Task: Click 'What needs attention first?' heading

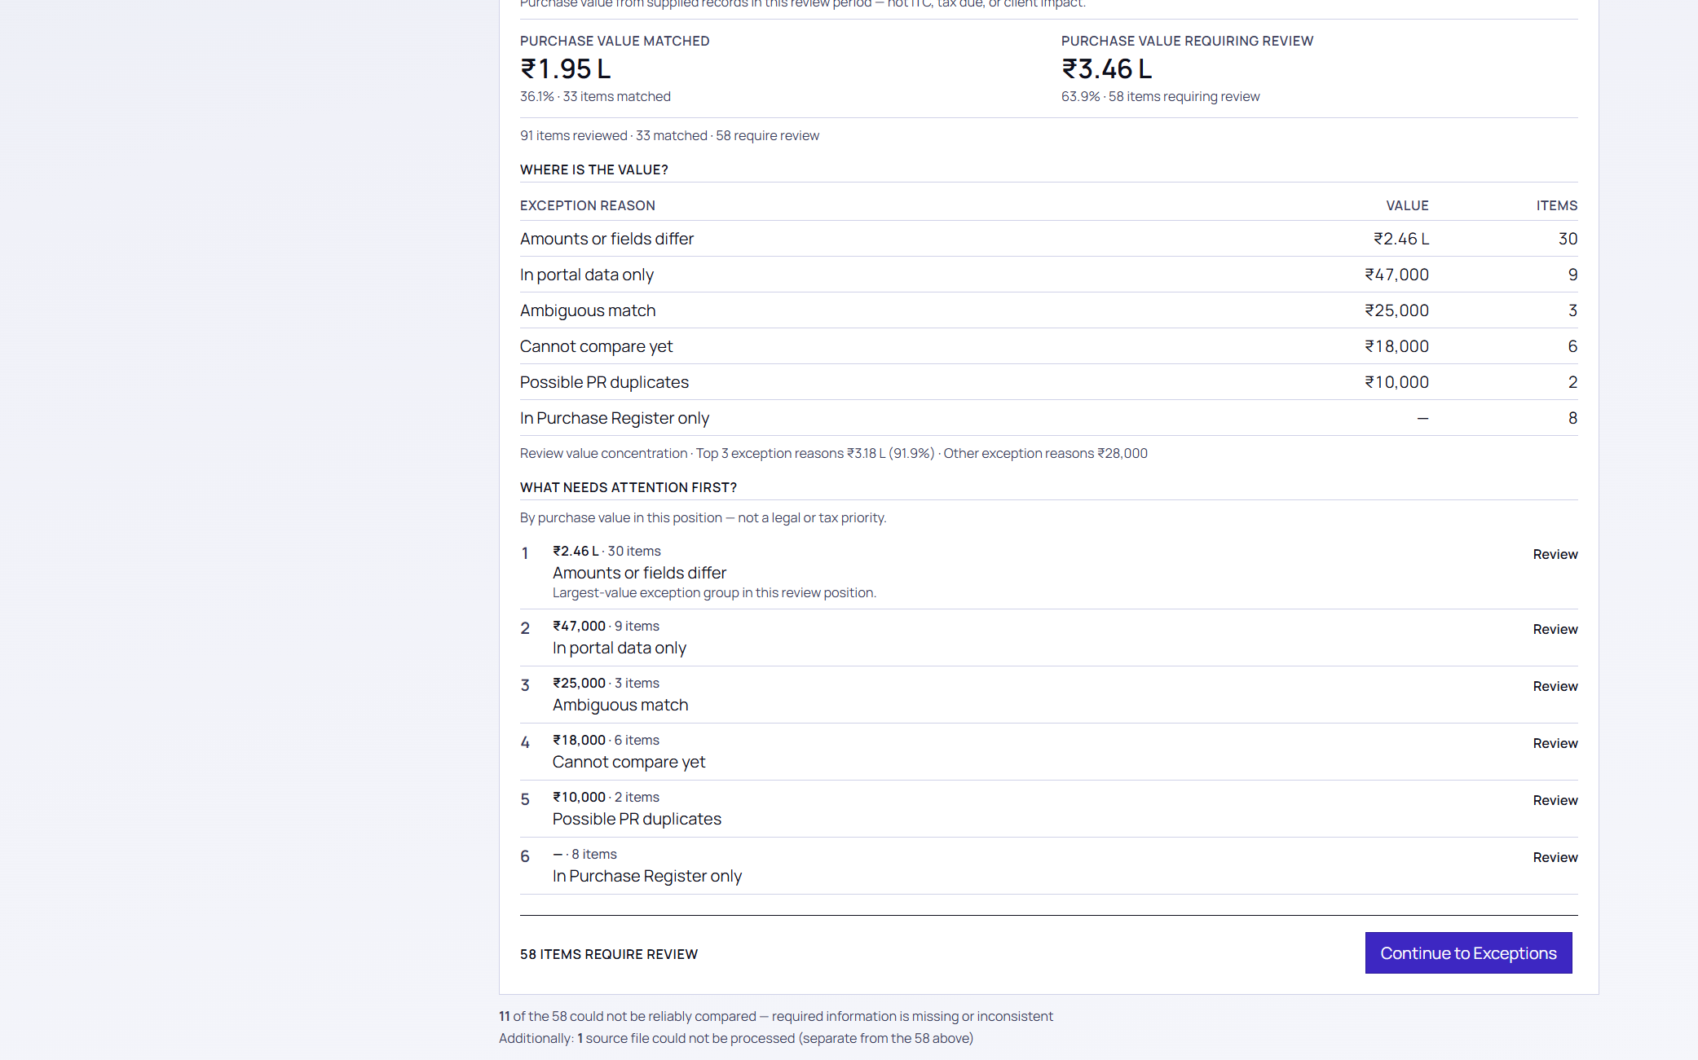Action: pyautogui.click(x=628, y=487)
